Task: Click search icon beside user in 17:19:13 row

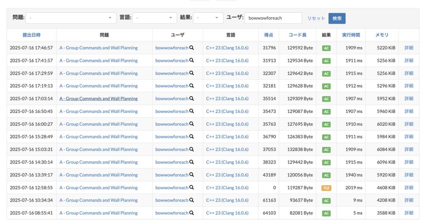Action: click(x=192, y=86)
